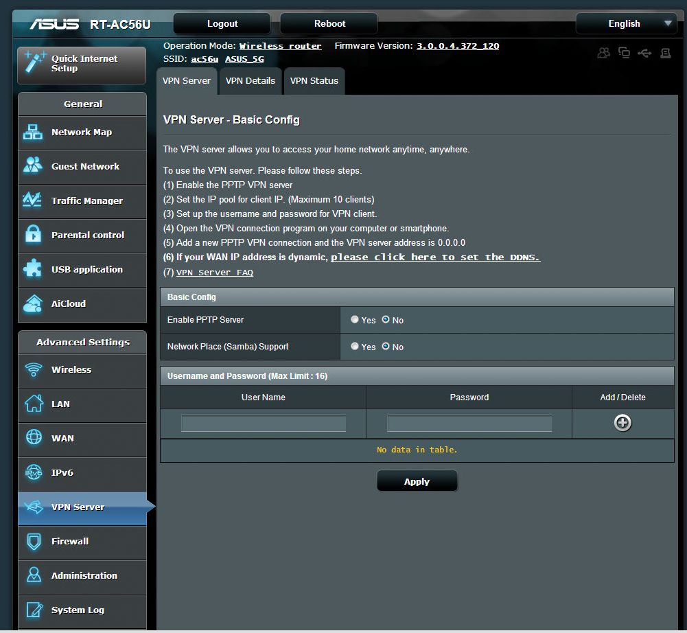Click the RT-AC56U model name
Viewport: 687px width, 633px height.
pyautogui.click(x=120, y=25)
